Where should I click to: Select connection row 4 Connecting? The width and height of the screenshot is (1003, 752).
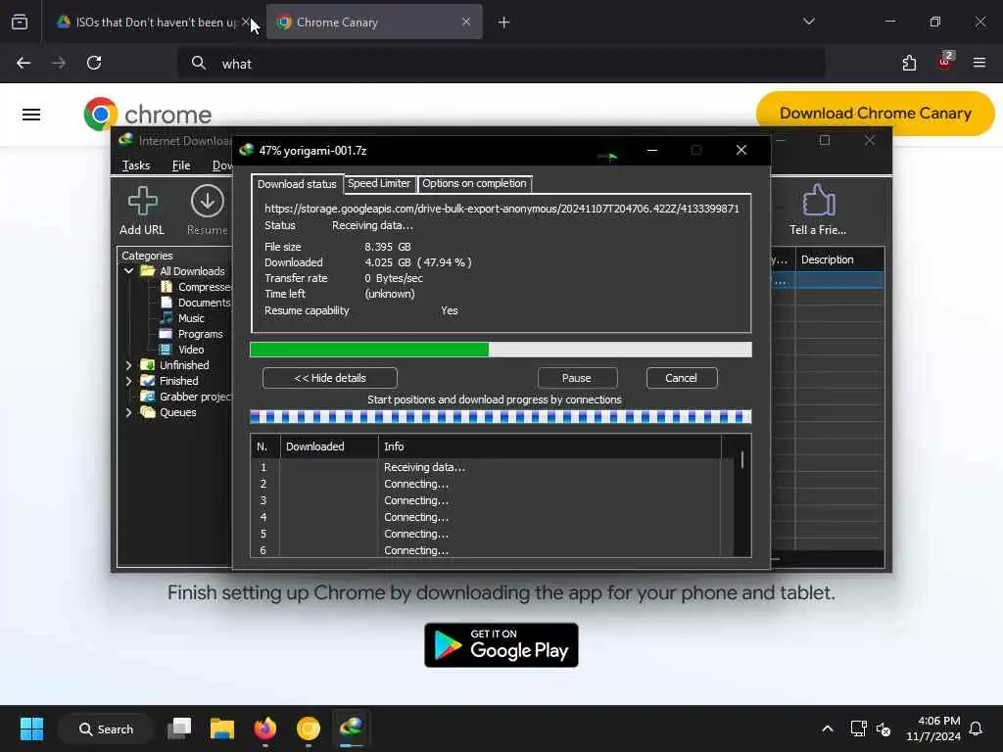(486, 517)
